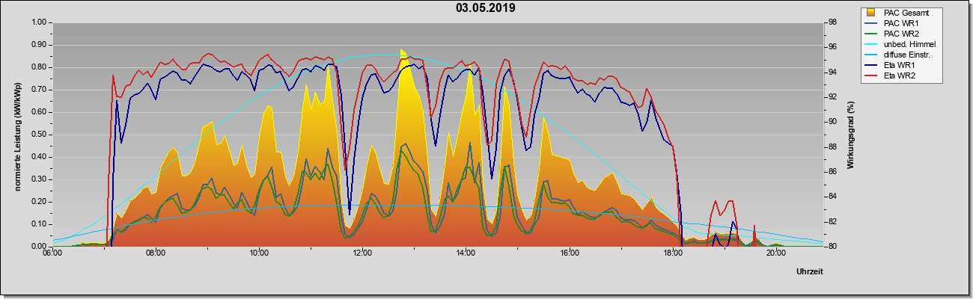Click the 0.50 left axis value
This screenshot has height=299, width=973.
(38, 135)
